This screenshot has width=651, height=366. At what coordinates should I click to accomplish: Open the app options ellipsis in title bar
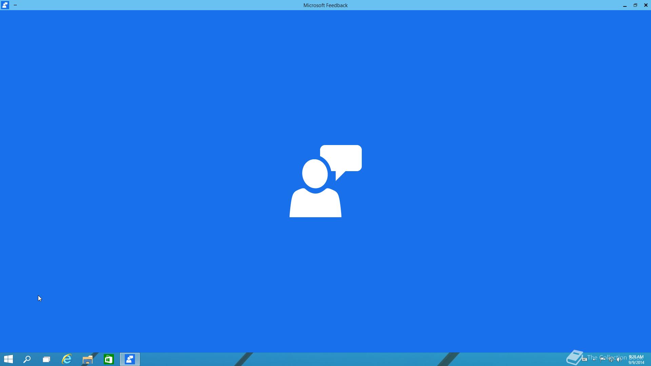pyautogui.click(x=15, y=5)
